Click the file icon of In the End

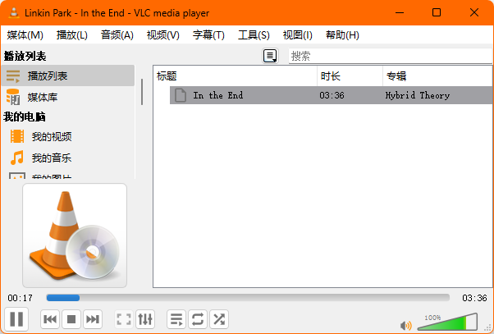point(181,95)
